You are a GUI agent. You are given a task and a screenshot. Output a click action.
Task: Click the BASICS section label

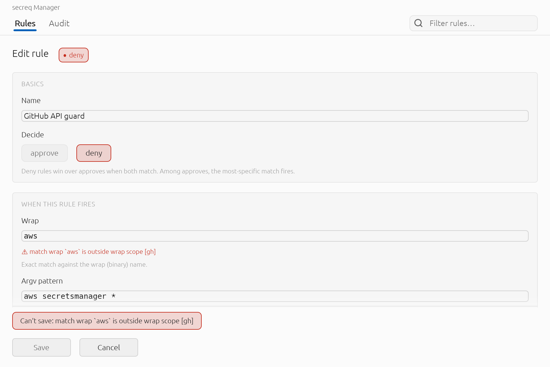[x=33, y=84]
